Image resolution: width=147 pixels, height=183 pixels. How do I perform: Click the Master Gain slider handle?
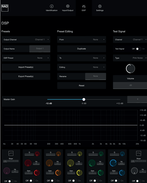84,99
